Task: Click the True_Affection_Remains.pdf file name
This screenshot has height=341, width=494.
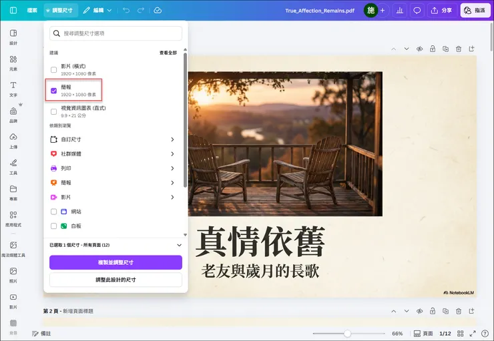Action: coord(320,11)
